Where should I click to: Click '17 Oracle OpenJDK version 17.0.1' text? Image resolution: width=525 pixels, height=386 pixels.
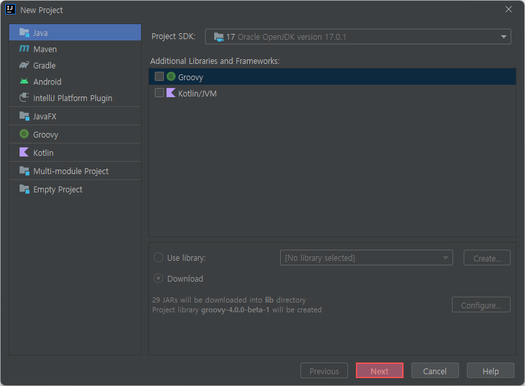286,37
